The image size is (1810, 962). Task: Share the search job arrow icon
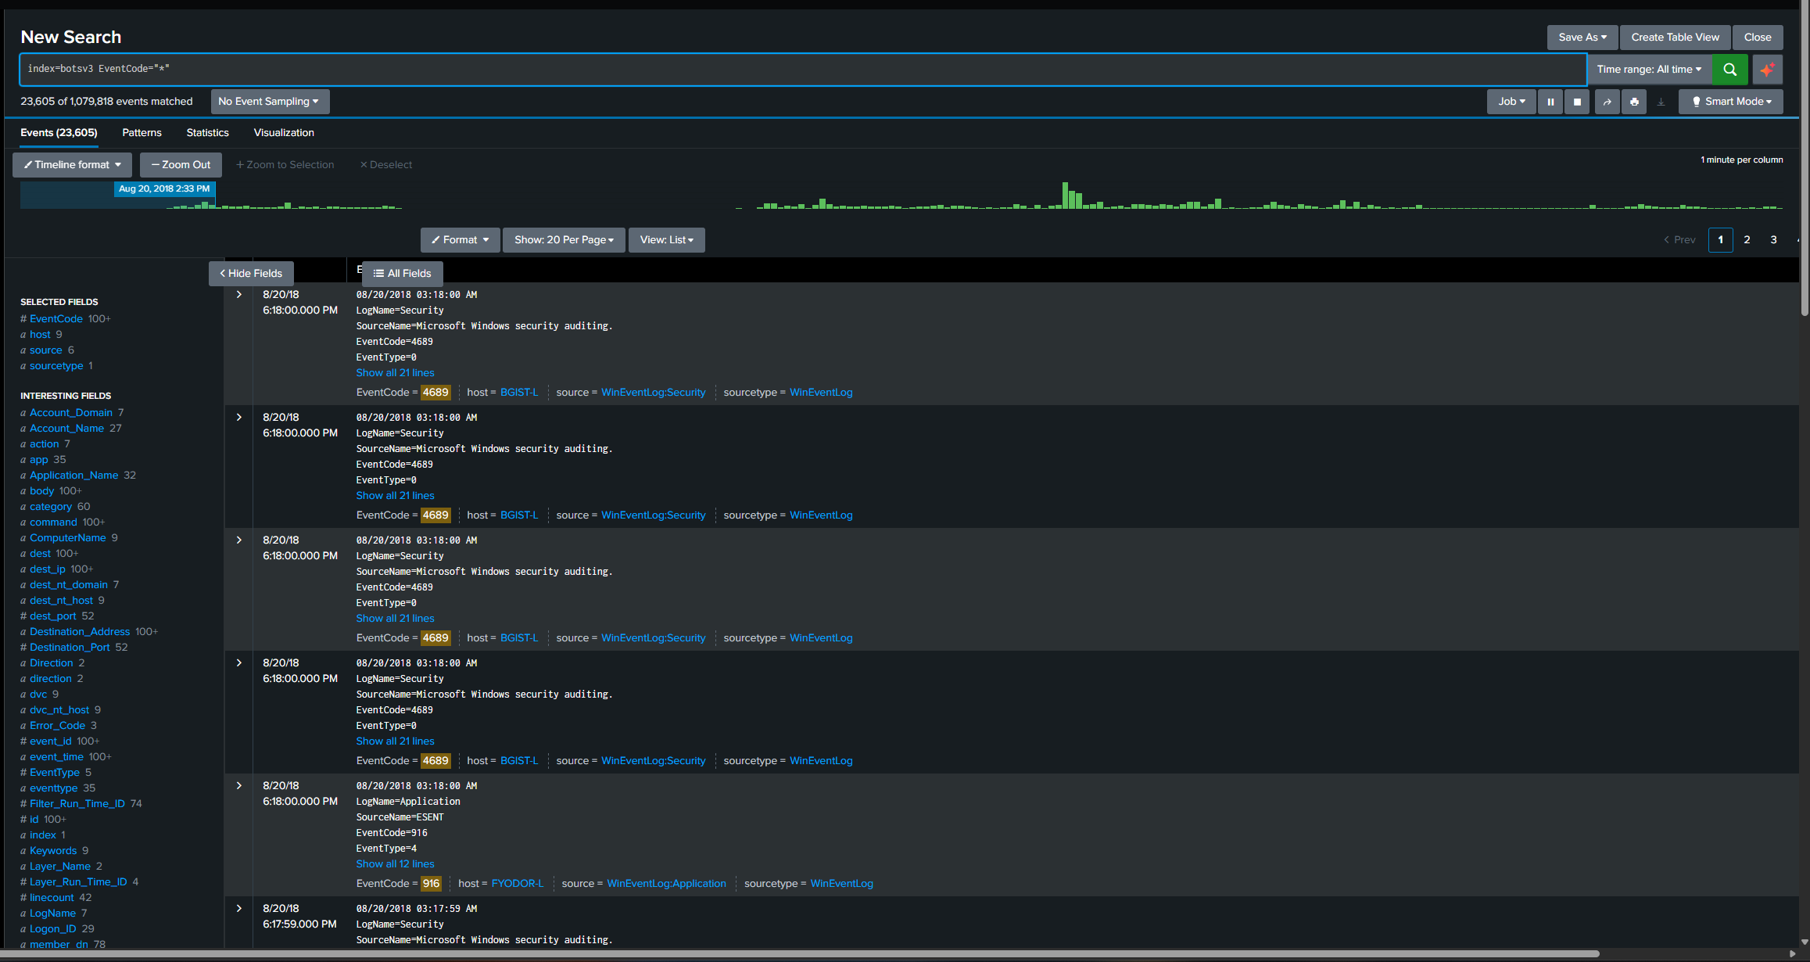[1607, 102]
